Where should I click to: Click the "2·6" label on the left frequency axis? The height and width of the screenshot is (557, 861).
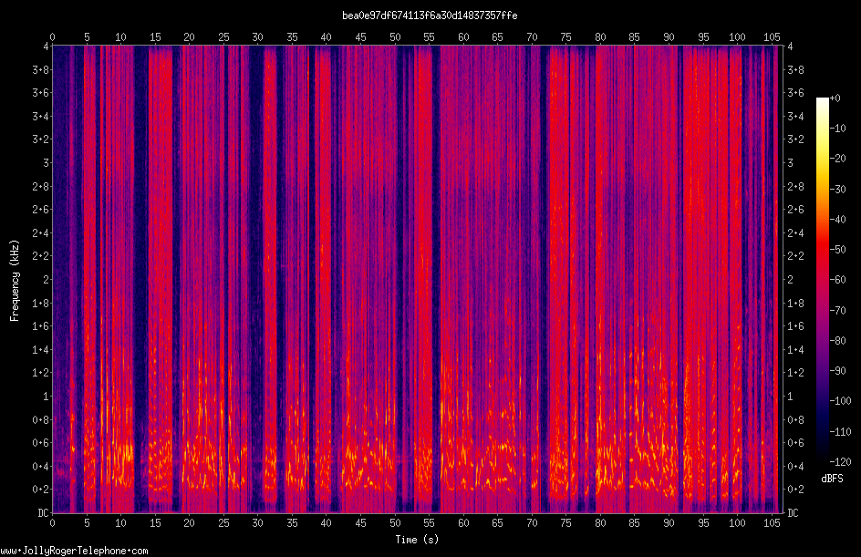pos(41,210)
